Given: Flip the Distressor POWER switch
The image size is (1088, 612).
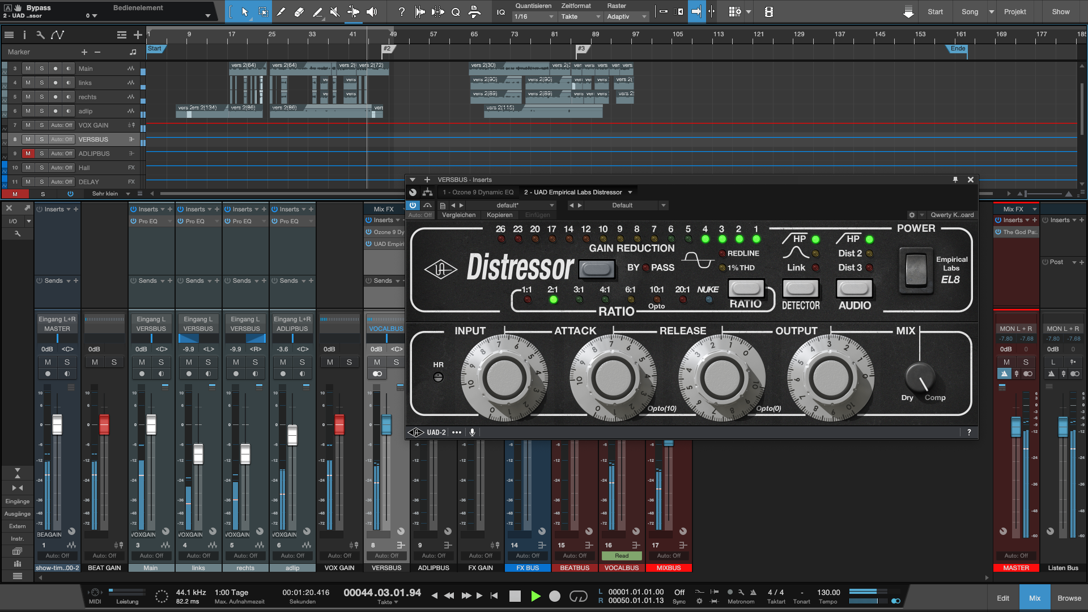Looking at the screenshot, I should pos(916,270).
